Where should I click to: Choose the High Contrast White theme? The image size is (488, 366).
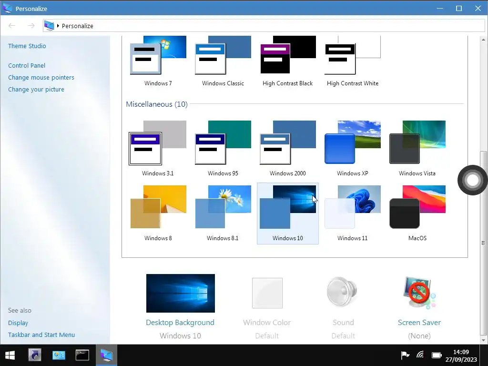click(x=353, y=55)
